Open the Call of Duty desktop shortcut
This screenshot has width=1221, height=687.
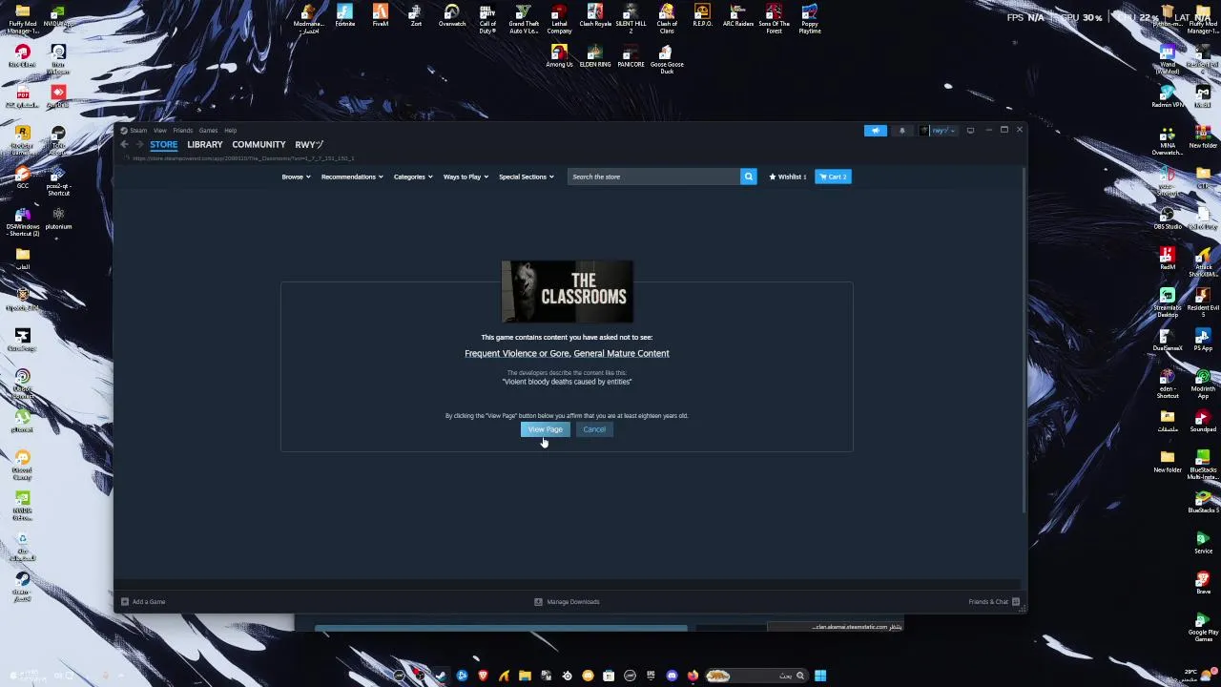point(487,18)
